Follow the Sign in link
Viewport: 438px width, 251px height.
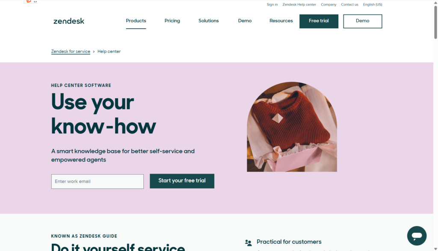(272, 4)
